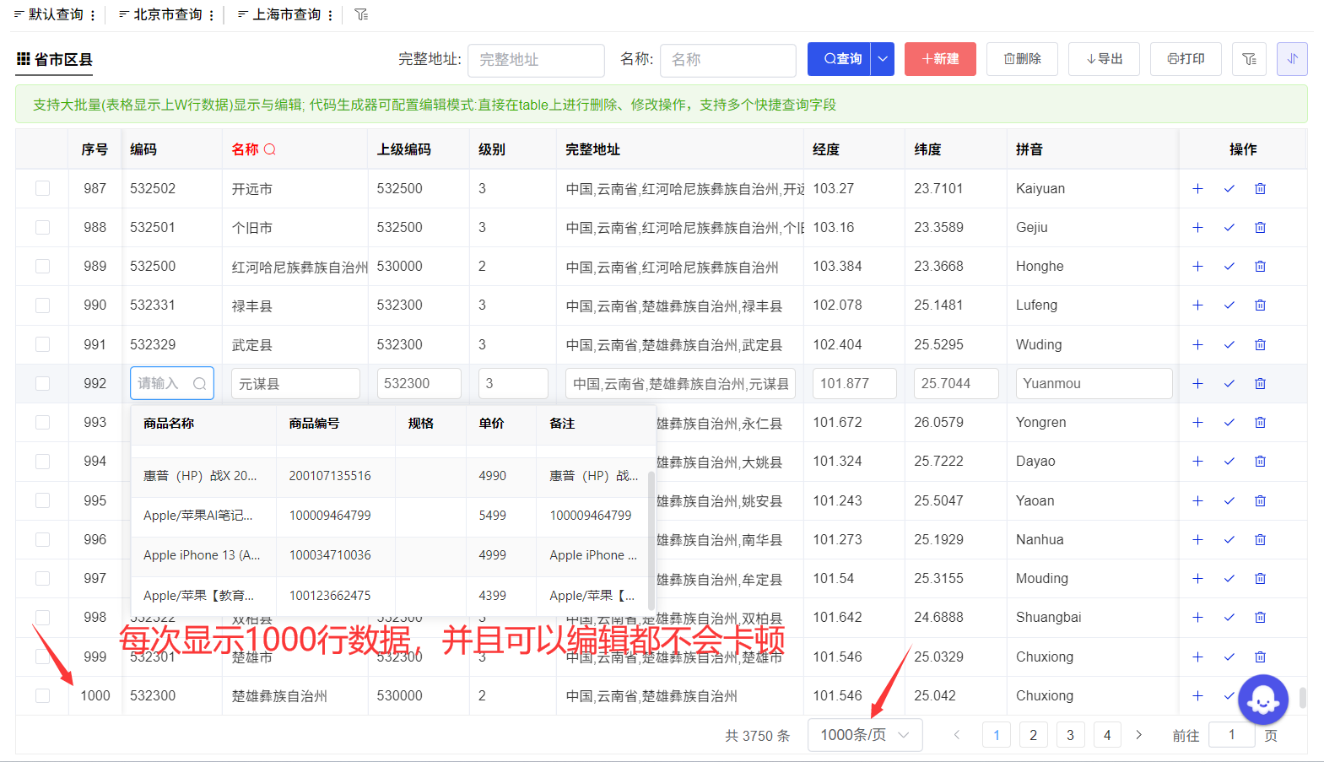
Task: Open the floating chat assistant robot icon
Action: [x=1262, y=700]
